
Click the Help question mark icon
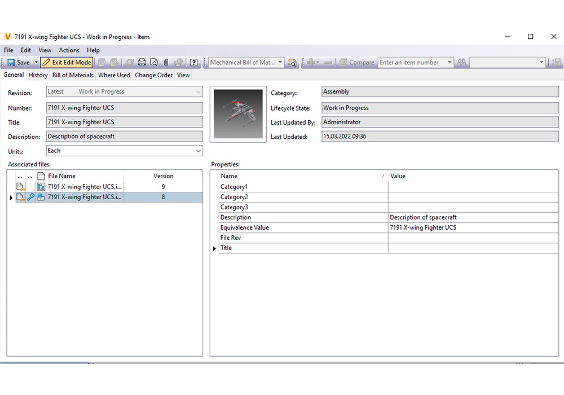click(194, 63)
